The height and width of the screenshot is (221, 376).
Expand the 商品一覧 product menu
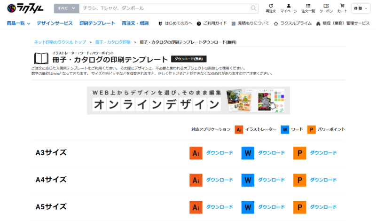[x=19, y=23]
